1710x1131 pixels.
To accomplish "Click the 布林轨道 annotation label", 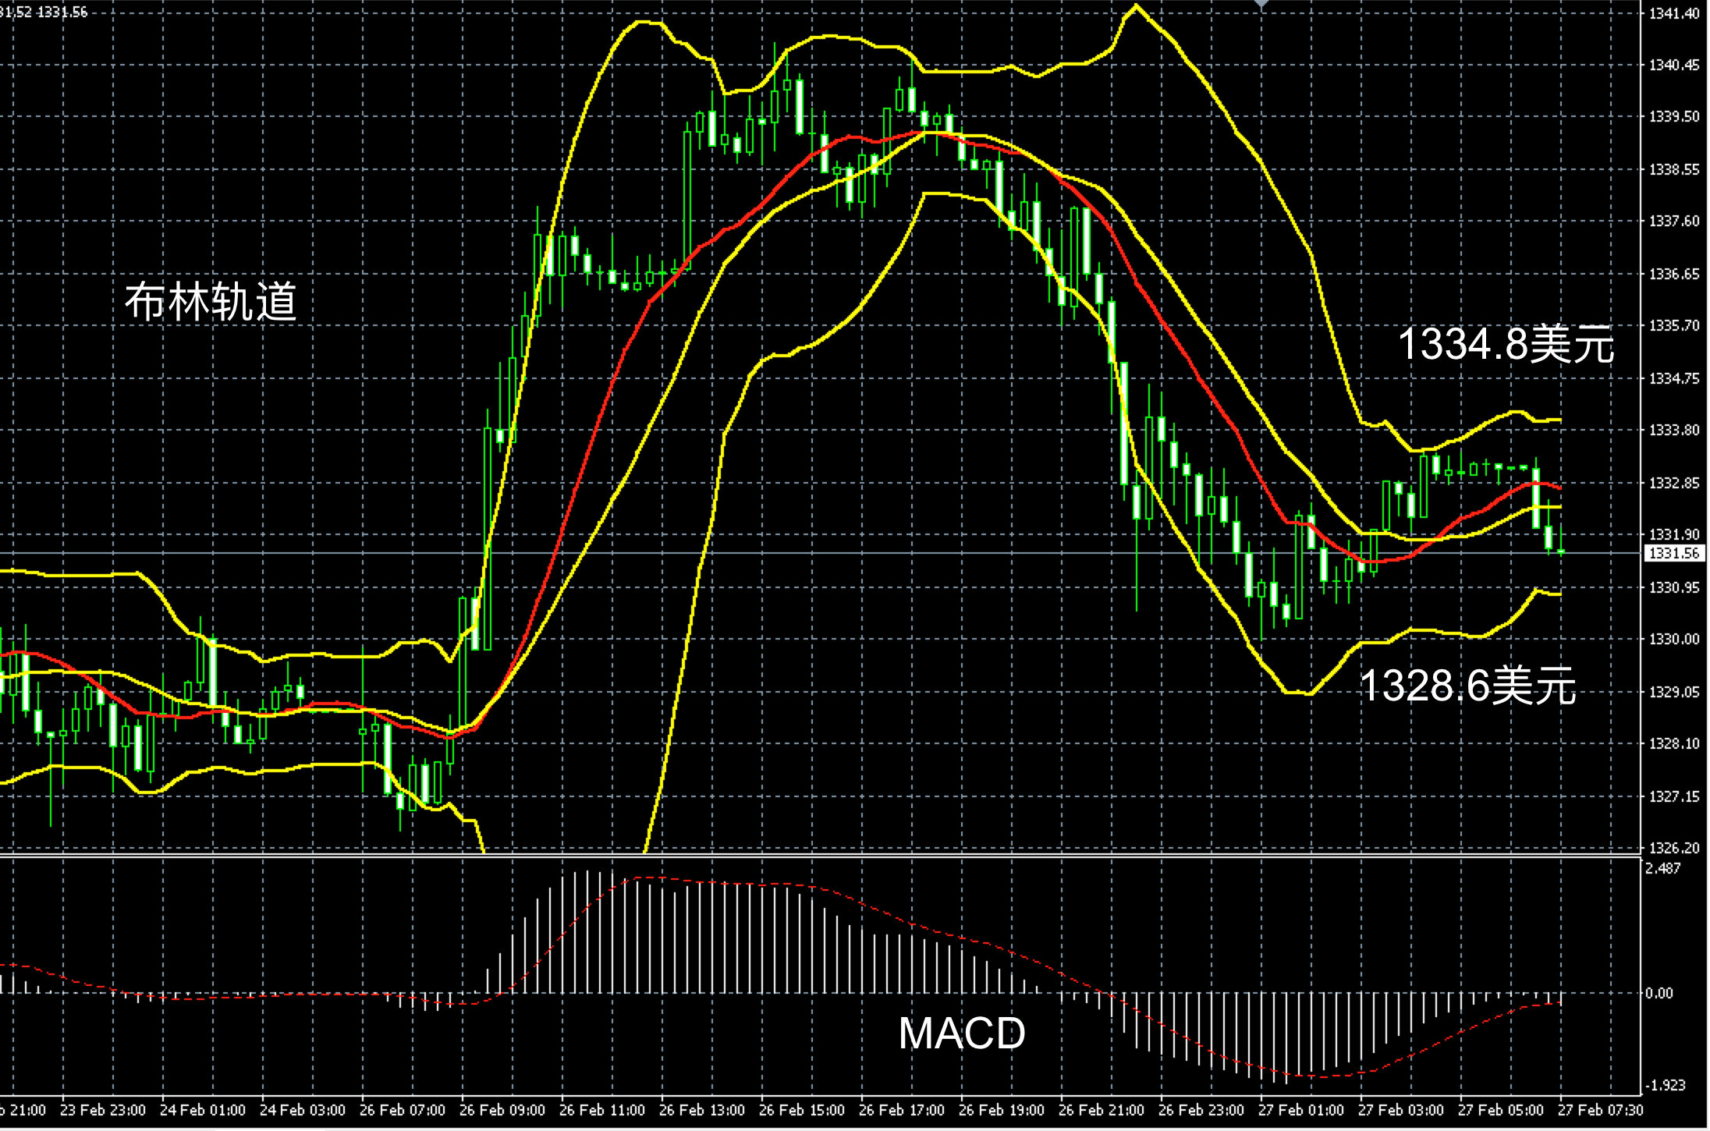I will (x=211, y=302).
